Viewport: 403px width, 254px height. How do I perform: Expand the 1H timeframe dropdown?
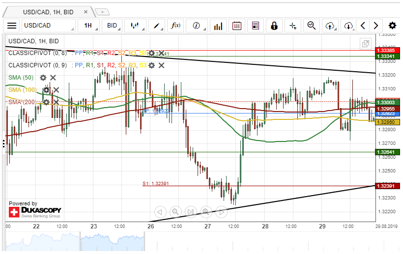[x=90, y=26]
